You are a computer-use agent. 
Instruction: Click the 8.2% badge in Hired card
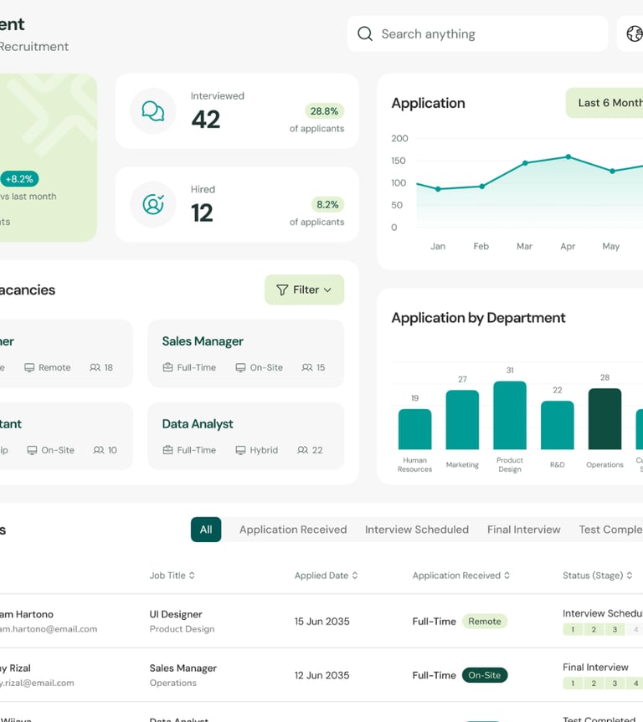(x=327, y=204)
